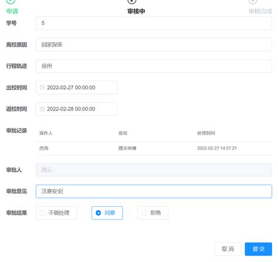278x262 pixels.
Task: Click the 审核完成 step label
Action: tap(260, 11)
